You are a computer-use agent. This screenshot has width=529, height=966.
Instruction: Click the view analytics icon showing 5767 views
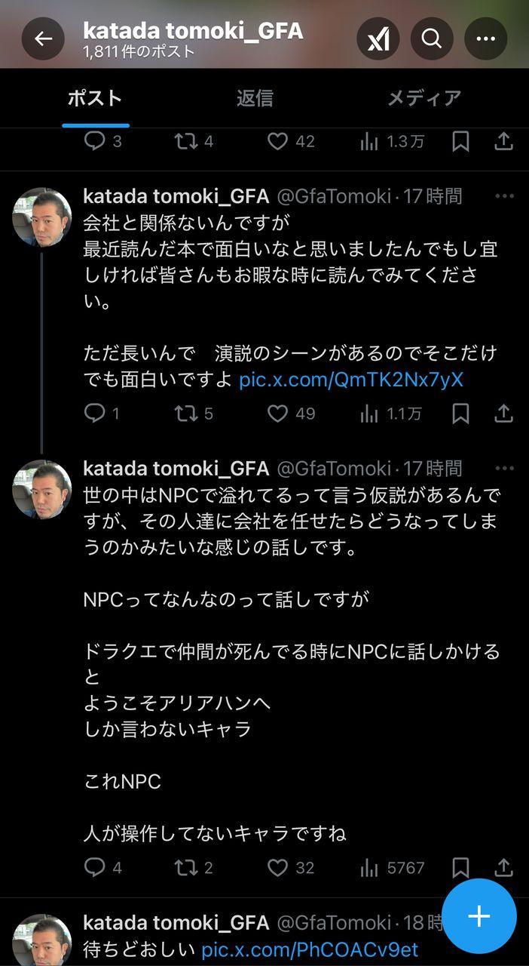pos(370,867)
